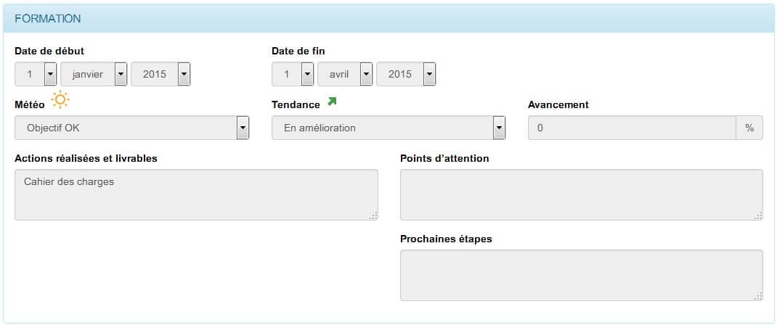Open the start date year dropdown
The image size is (777, 325).
click(160, 74)
